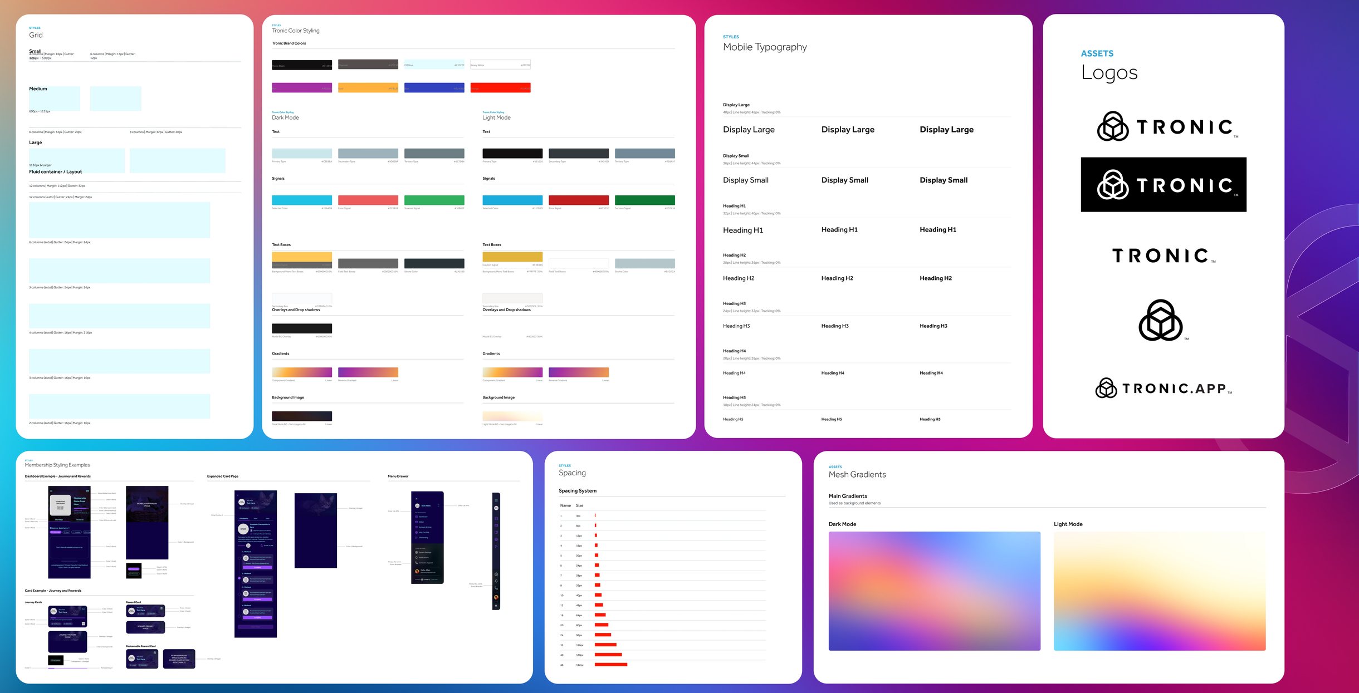
Task: Click the Dark Mode Stroke Color swatch
Action: (x=434, y=263)
